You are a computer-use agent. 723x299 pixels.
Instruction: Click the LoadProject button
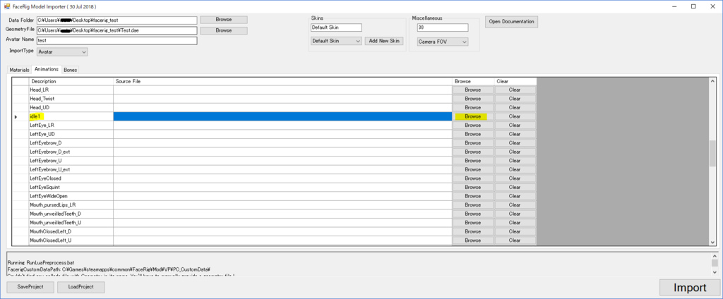coord(80,286)
